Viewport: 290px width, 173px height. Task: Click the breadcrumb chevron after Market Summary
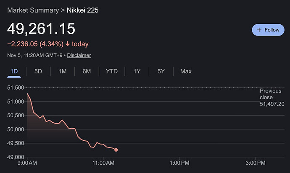click(62, 10)
